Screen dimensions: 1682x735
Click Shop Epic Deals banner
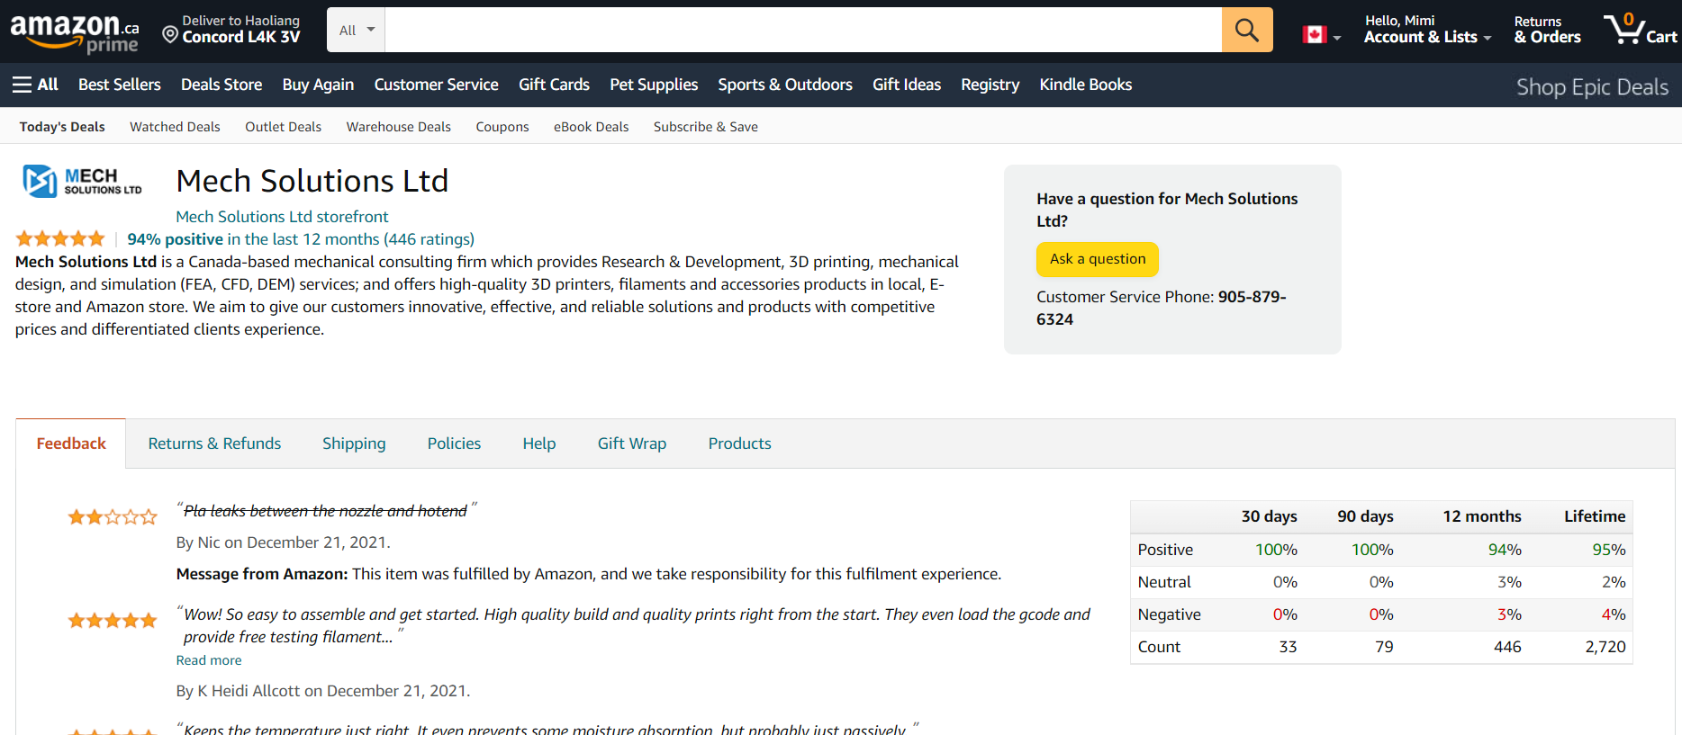tap(1592, 87)
